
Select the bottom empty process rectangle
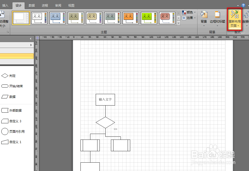tap(90, 167)
